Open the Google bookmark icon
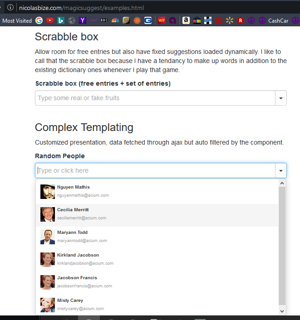 39,20
